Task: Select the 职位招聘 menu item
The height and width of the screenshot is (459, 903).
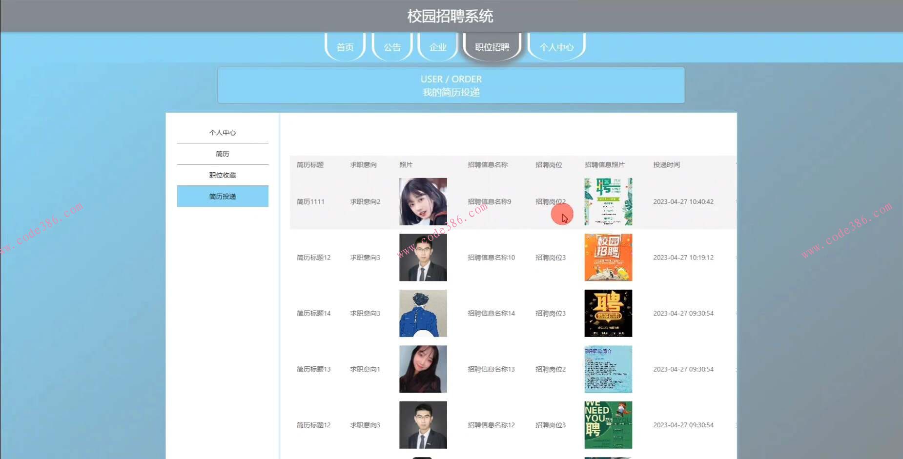Action: point(492,47)
